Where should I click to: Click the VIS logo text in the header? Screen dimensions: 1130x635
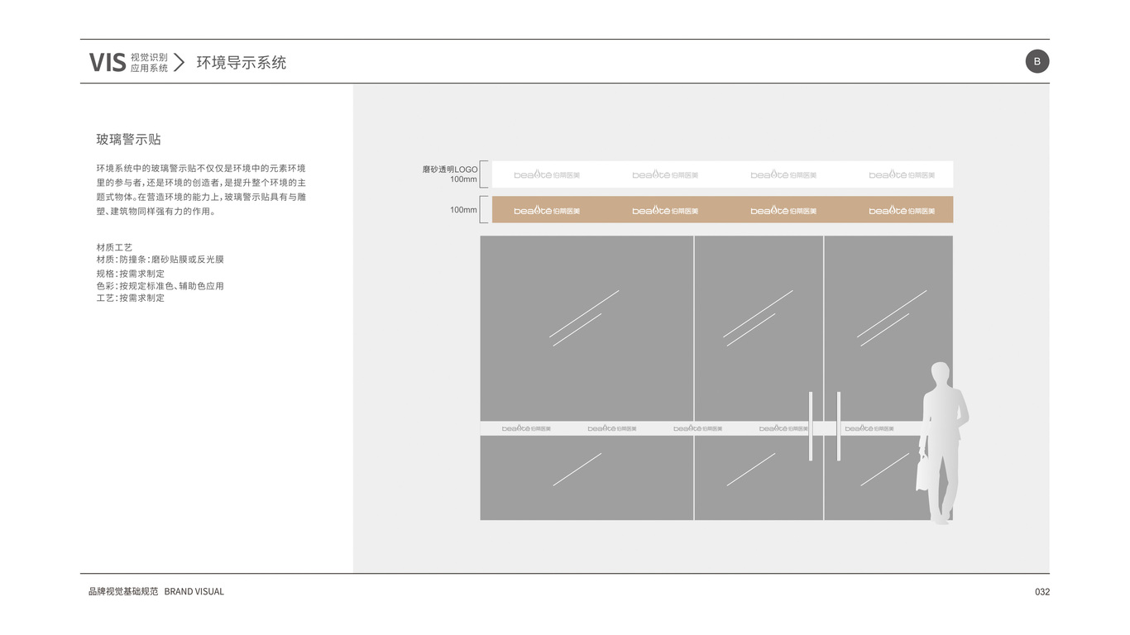coord(108,62)
